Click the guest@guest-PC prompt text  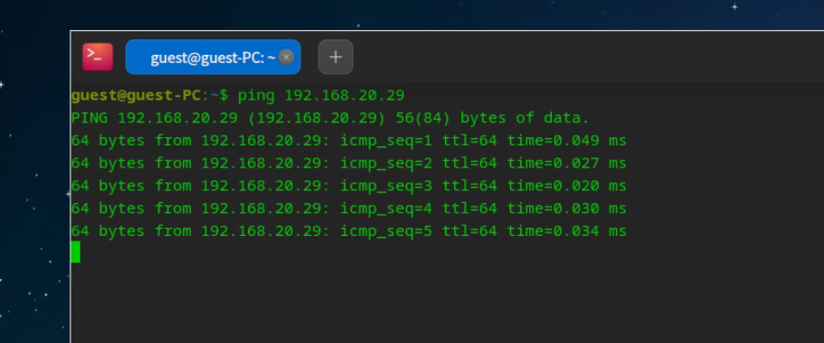[x=136, y=96]
